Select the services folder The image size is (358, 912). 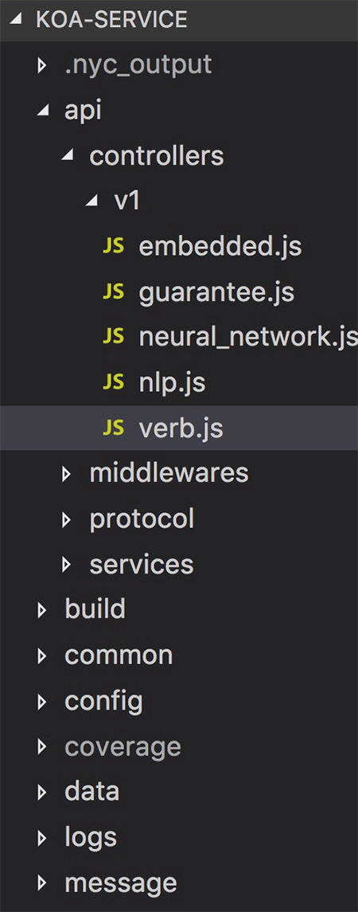pyautogui.click(x=179, y=564)
